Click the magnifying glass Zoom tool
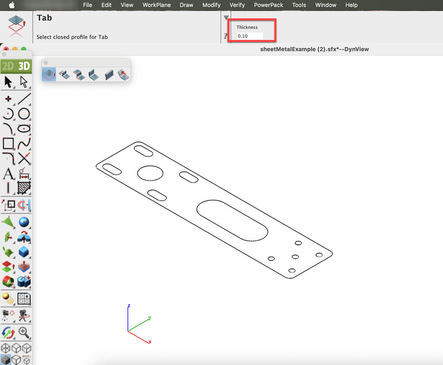This screenshot has height=365, width=443. click(x=24, y=332)
